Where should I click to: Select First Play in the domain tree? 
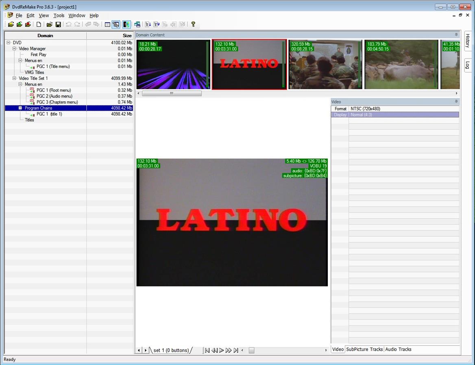(39, 55)
